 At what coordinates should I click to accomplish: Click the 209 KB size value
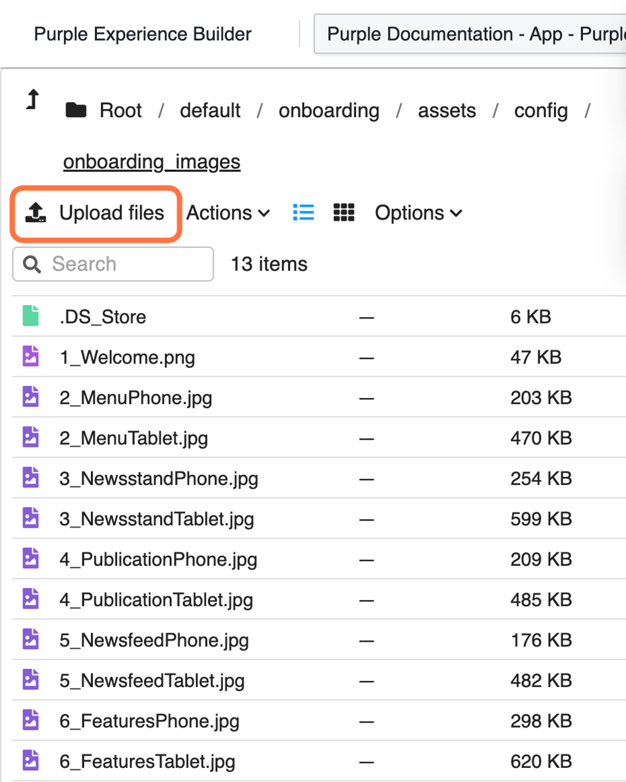(x=541, y=560)
